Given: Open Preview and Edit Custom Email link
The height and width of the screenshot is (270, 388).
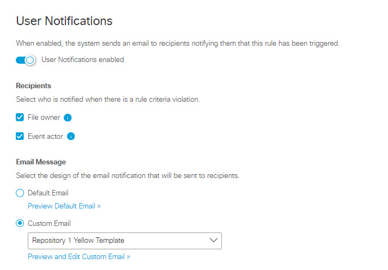Looking at the screenshot, I should [79, 256].
